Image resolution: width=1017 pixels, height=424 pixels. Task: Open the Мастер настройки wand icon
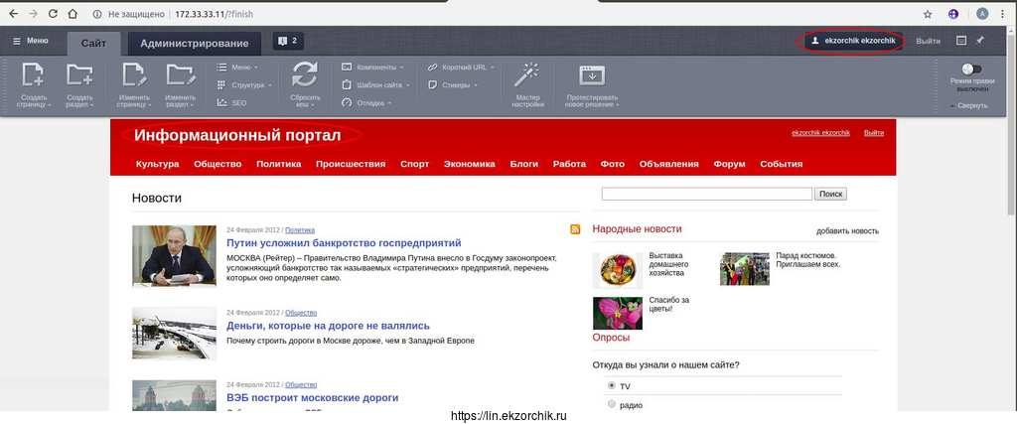click(527, 74)
